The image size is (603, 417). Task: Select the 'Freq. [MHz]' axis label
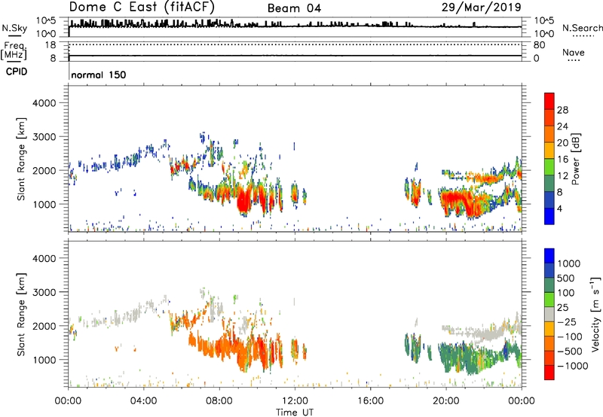tap(14, 50)
